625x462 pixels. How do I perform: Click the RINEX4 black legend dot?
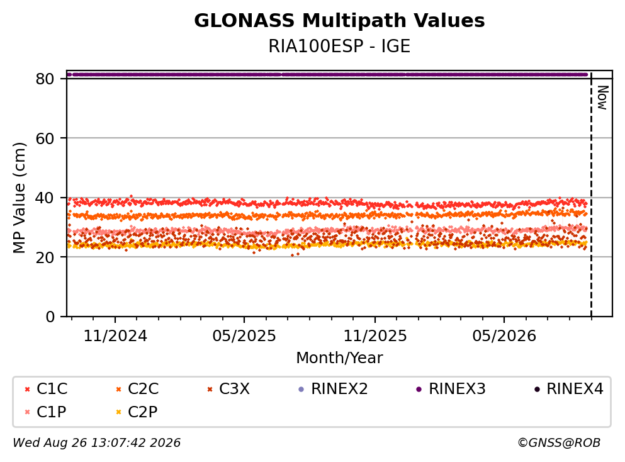537,389
